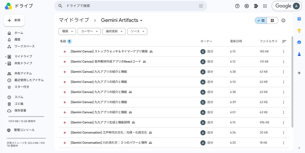
Task: Open the Google apps grid
Action: (265, 6)
